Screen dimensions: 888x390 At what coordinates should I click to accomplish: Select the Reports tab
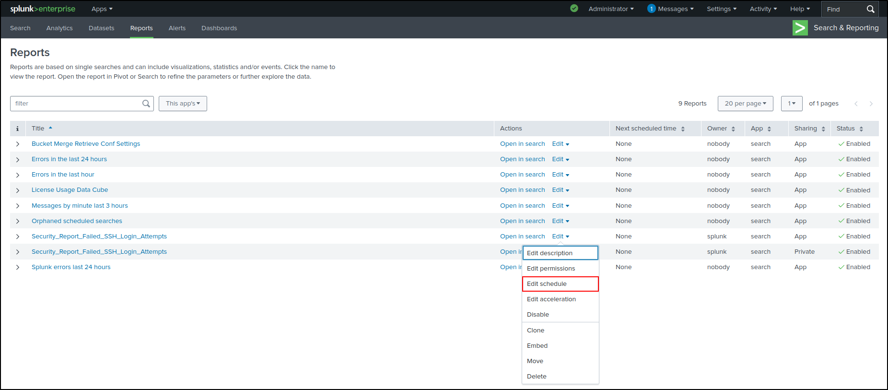point(141,28)
